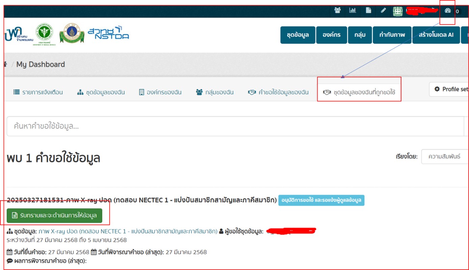Open the document page icon in top bar
Viewport: 469px width, 270px height.
click(x=368, y=10)
